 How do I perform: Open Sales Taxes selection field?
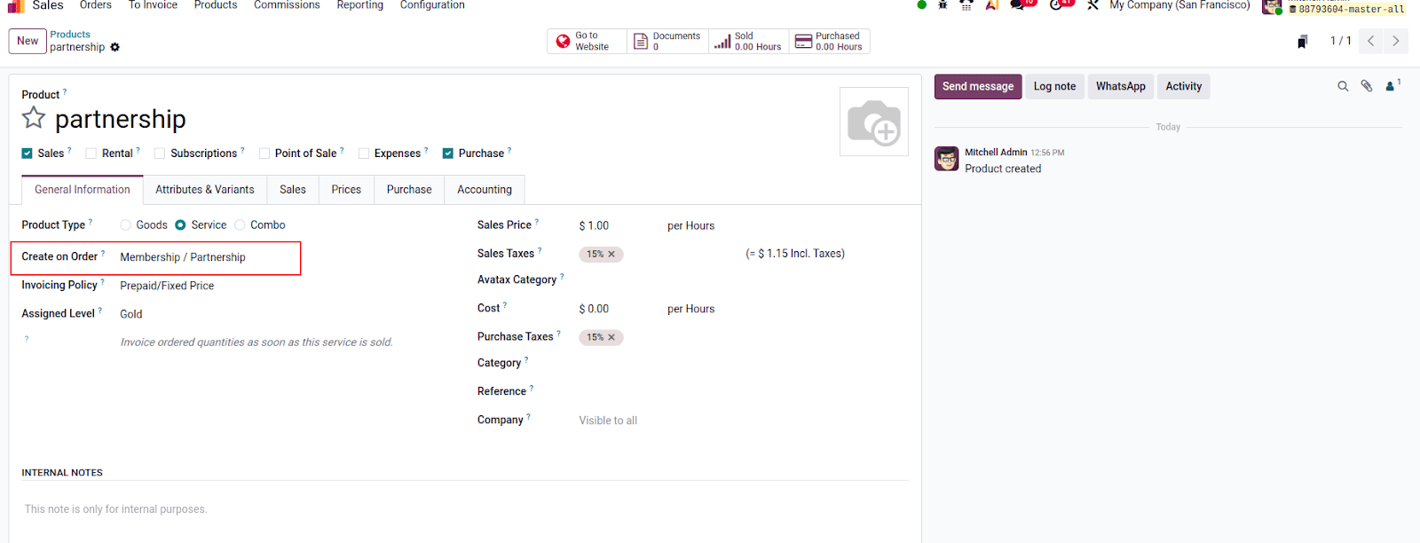coord(657,254)
